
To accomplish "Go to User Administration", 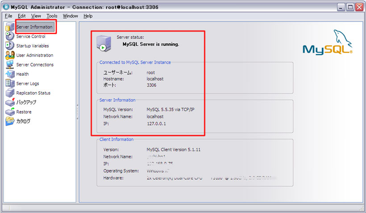I will point(34,55).
